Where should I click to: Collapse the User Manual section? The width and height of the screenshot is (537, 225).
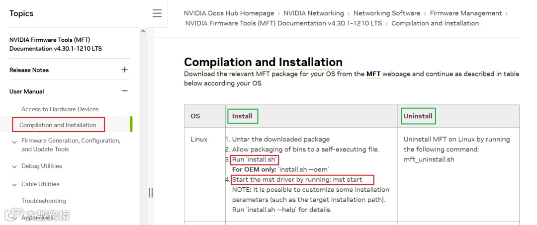pos(124,91)
